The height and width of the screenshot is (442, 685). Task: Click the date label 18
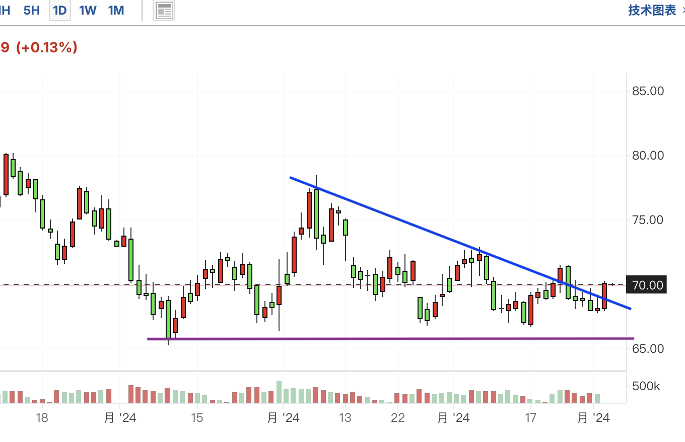click(42, 418)
